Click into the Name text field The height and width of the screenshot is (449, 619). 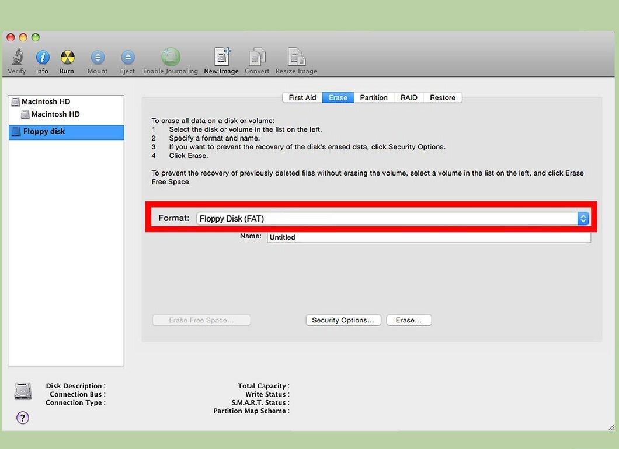point(429,237)
